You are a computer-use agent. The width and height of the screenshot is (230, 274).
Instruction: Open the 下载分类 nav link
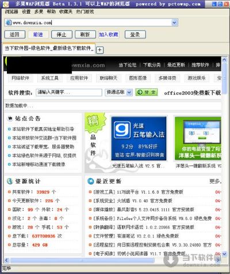152,65
